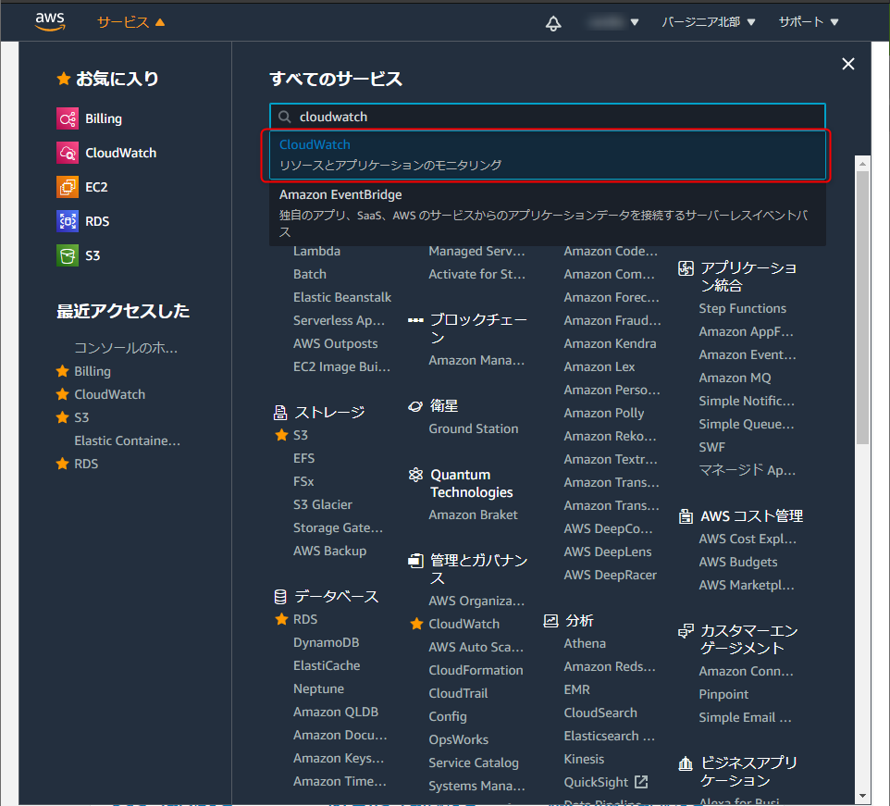Click the AWS logo home icon
This screenshot has width=890, height=806.
click(50, 21)
